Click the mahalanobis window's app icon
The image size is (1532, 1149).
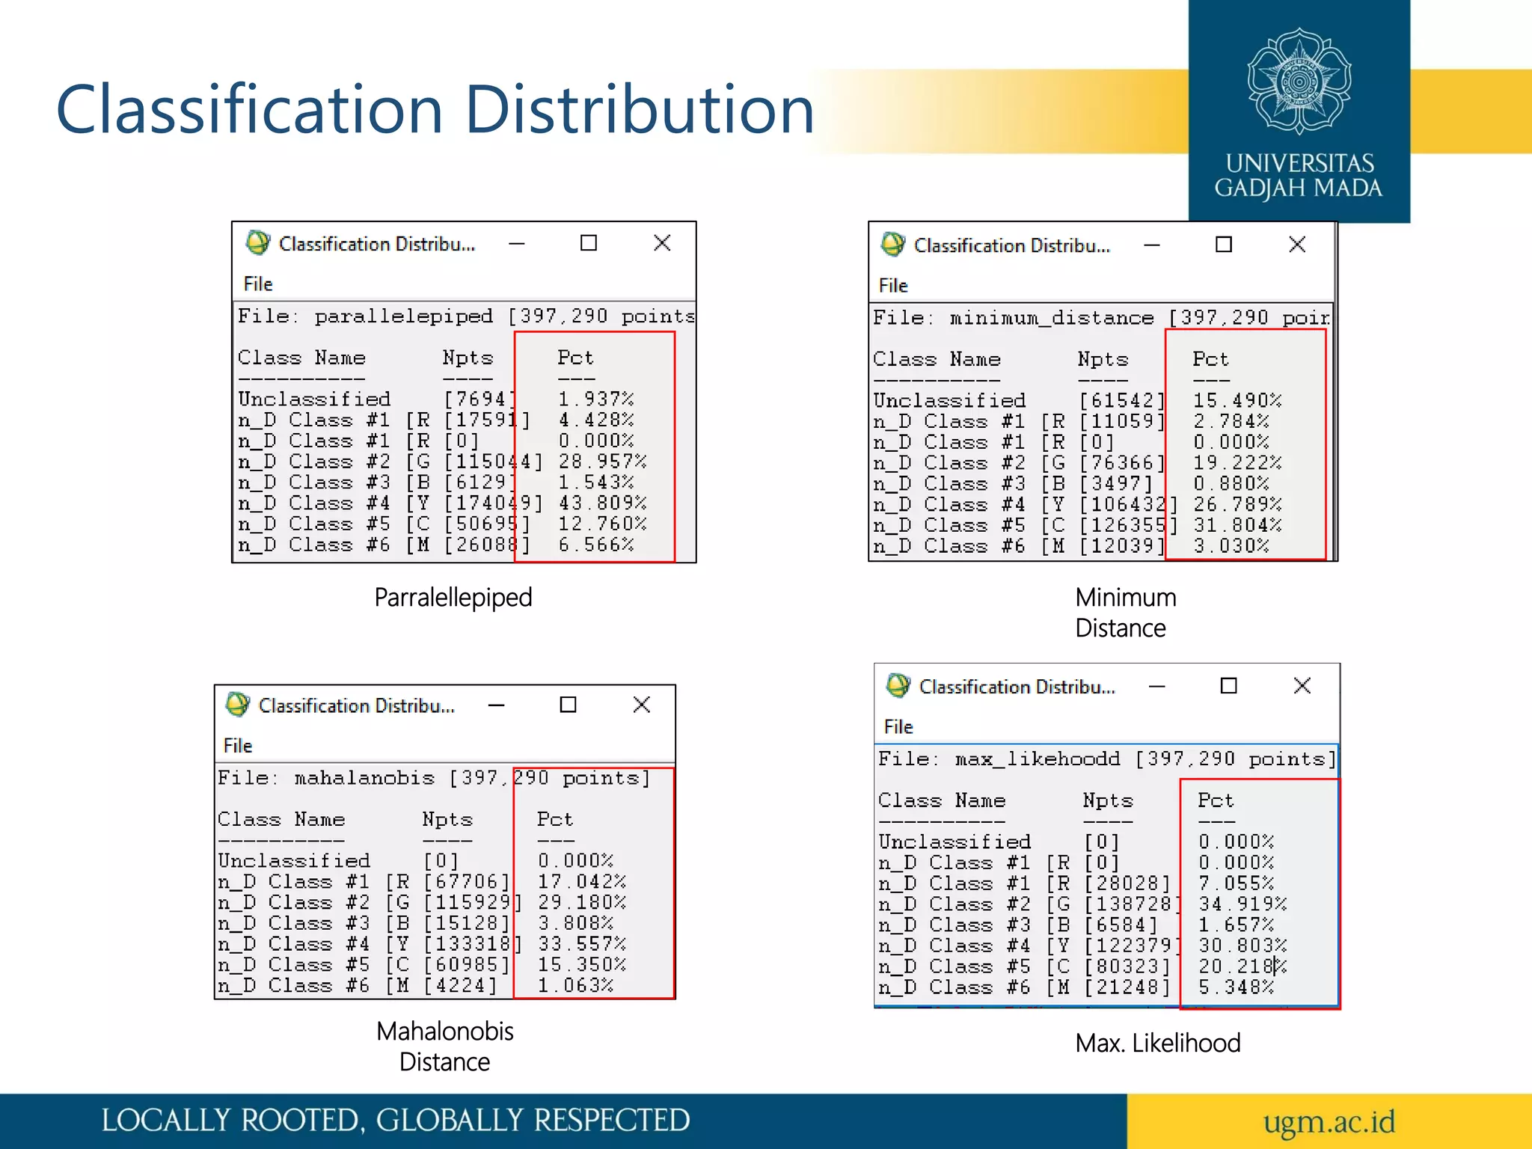237,704
